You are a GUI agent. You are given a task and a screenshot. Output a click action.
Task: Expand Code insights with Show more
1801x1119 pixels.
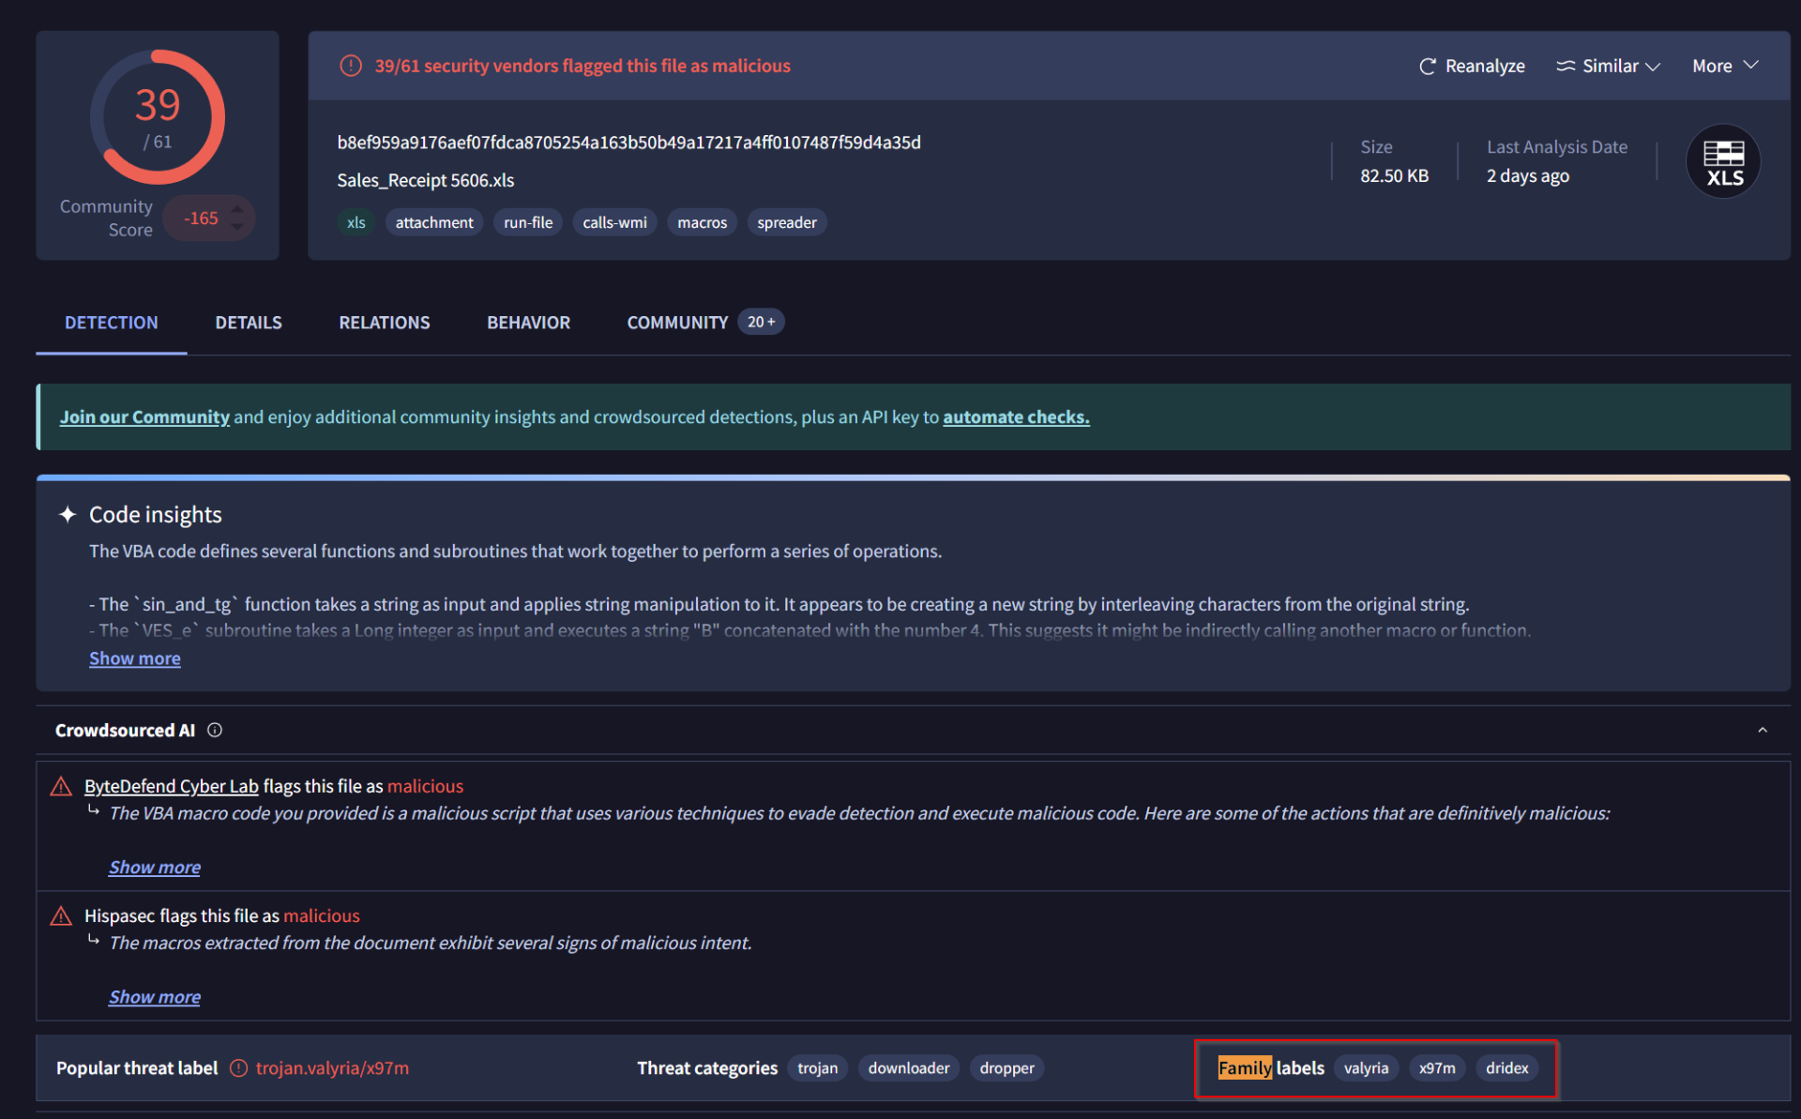[x=135, y=658]
